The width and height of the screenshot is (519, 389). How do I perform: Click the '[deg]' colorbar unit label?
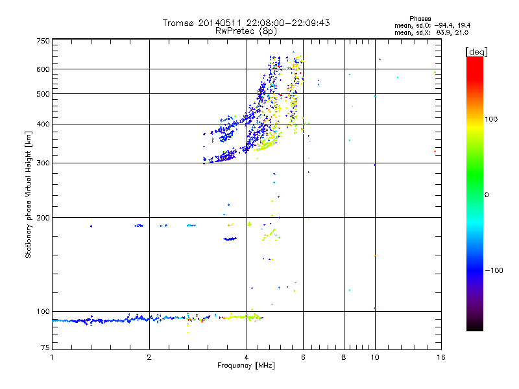[x=476, y=52]
